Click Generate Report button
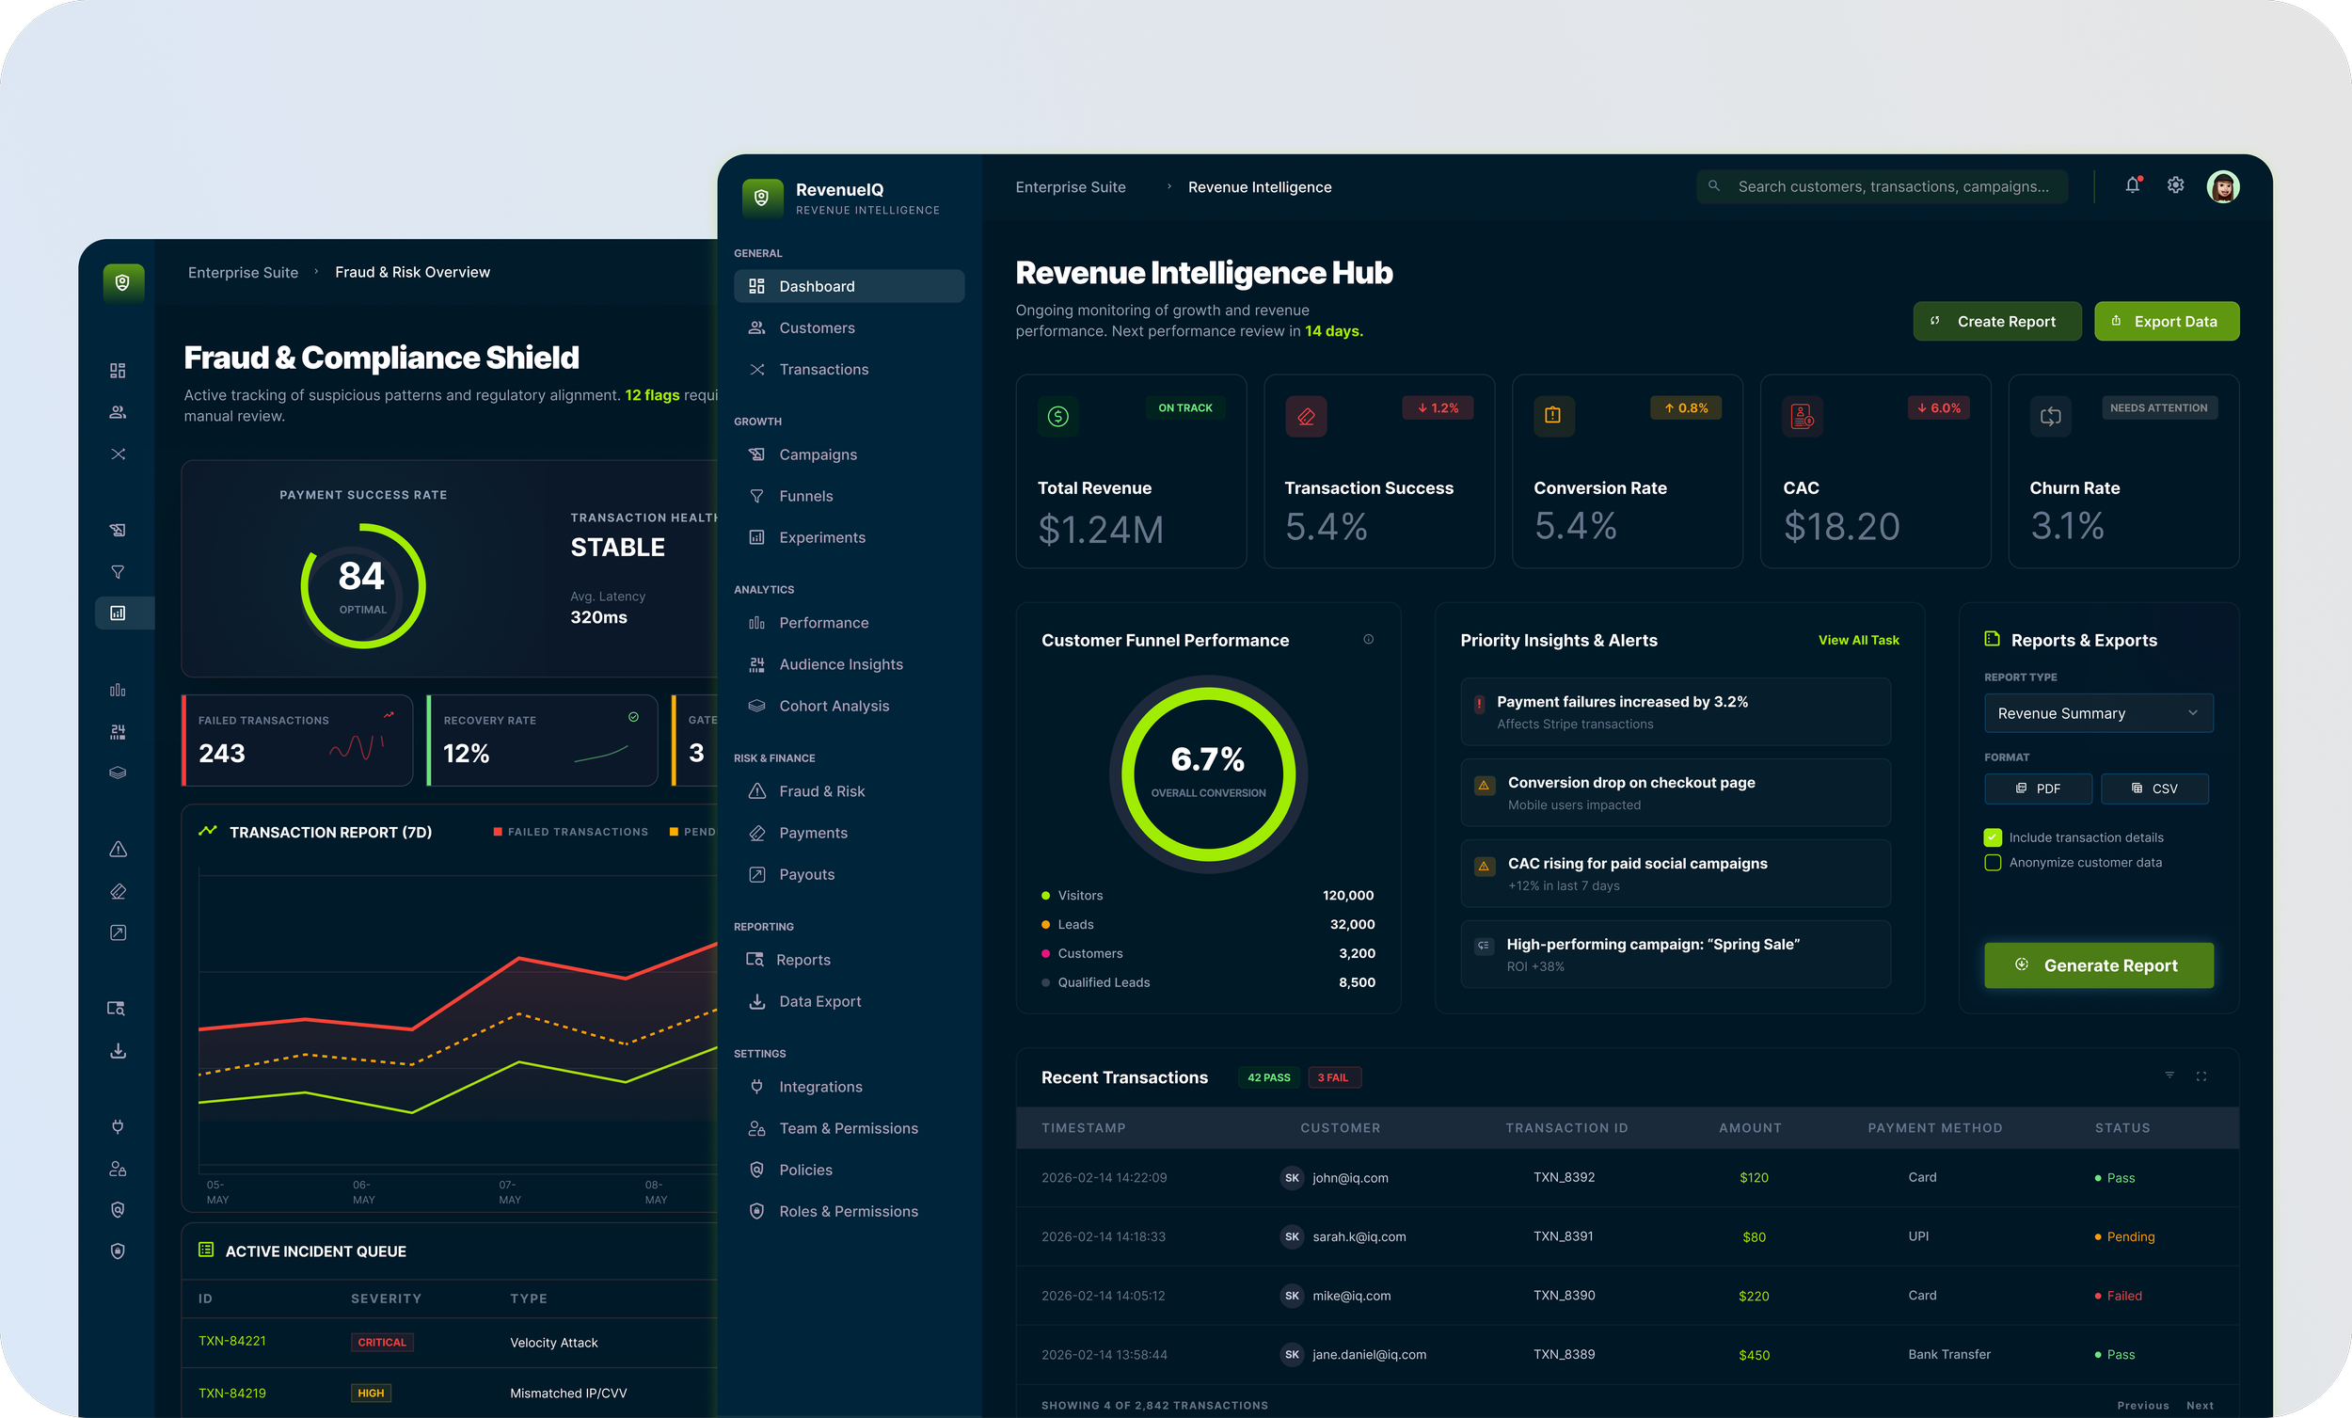The height and width of the screenshot is (1418, 2352). (2098, 965)
